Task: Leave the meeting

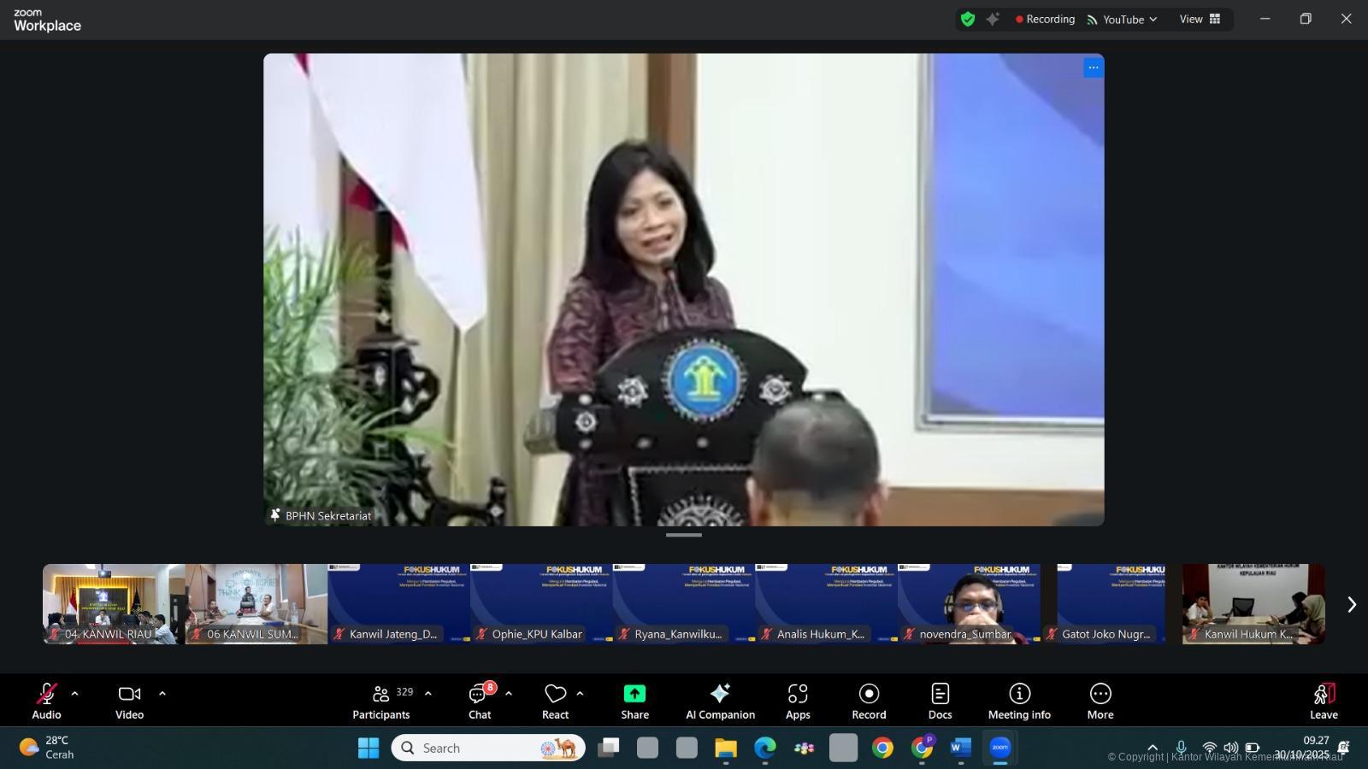Action: (x=1324, y=701)
